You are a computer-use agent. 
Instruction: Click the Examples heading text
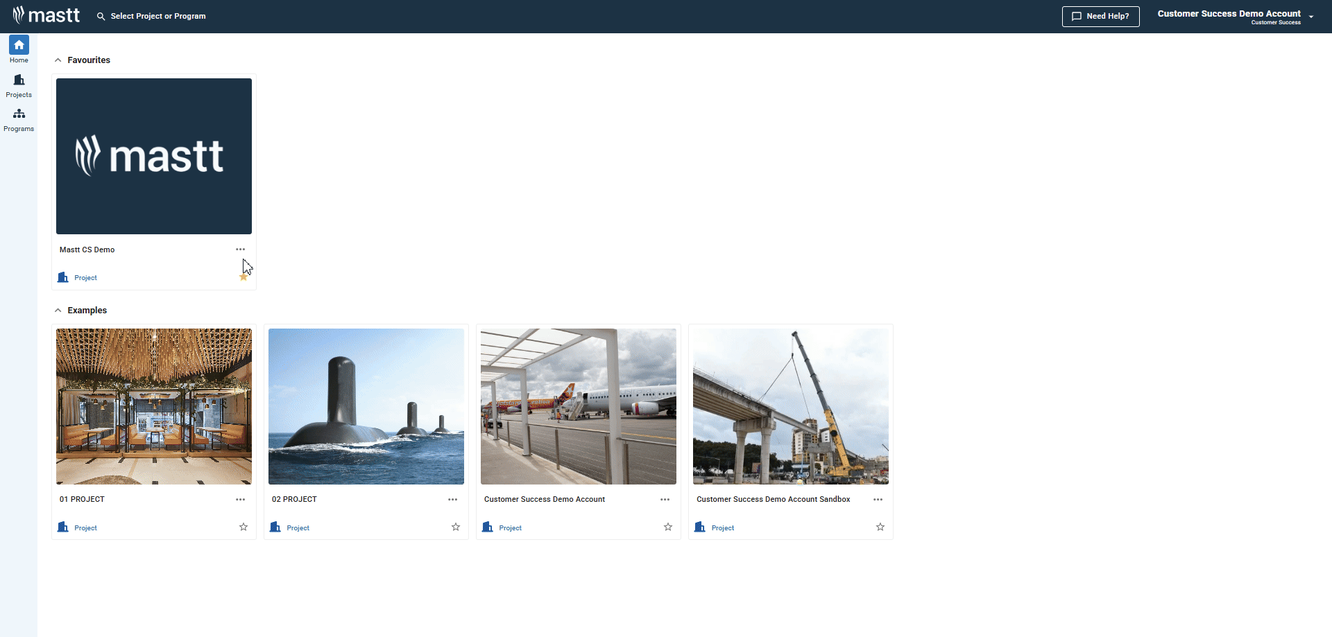[x=87, y=311]
